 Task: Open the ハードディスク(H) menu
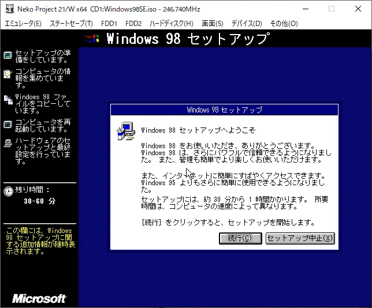pyautogui.click(x=172, y=24)
